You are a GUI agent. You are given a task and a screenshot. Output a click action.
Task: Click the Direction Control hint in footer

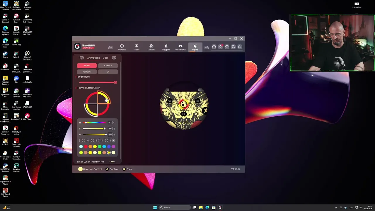click(x=90, y=169)
